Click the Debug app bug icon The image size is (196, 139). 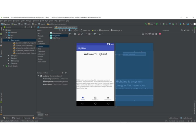pos(164,24)
